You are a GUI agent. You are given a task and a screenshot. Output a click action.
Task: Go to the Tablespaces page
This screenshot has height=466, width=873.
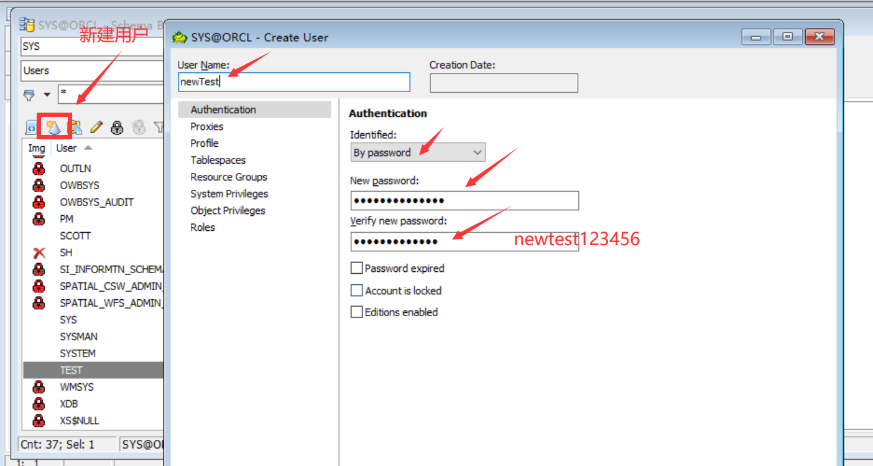point(218,160)
